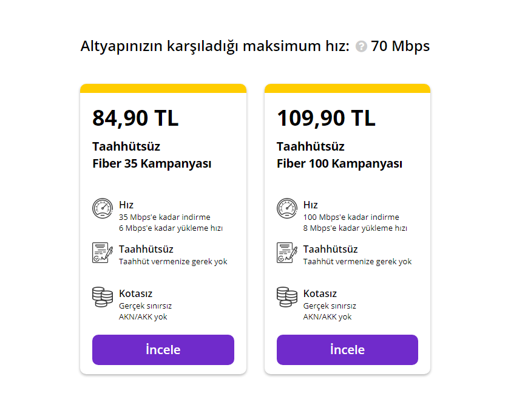The width and height of the screenshot is (508, 410).
Task: Select the 109,90 TL price heading
Action: pyautogui.click(x=326, y=118)
